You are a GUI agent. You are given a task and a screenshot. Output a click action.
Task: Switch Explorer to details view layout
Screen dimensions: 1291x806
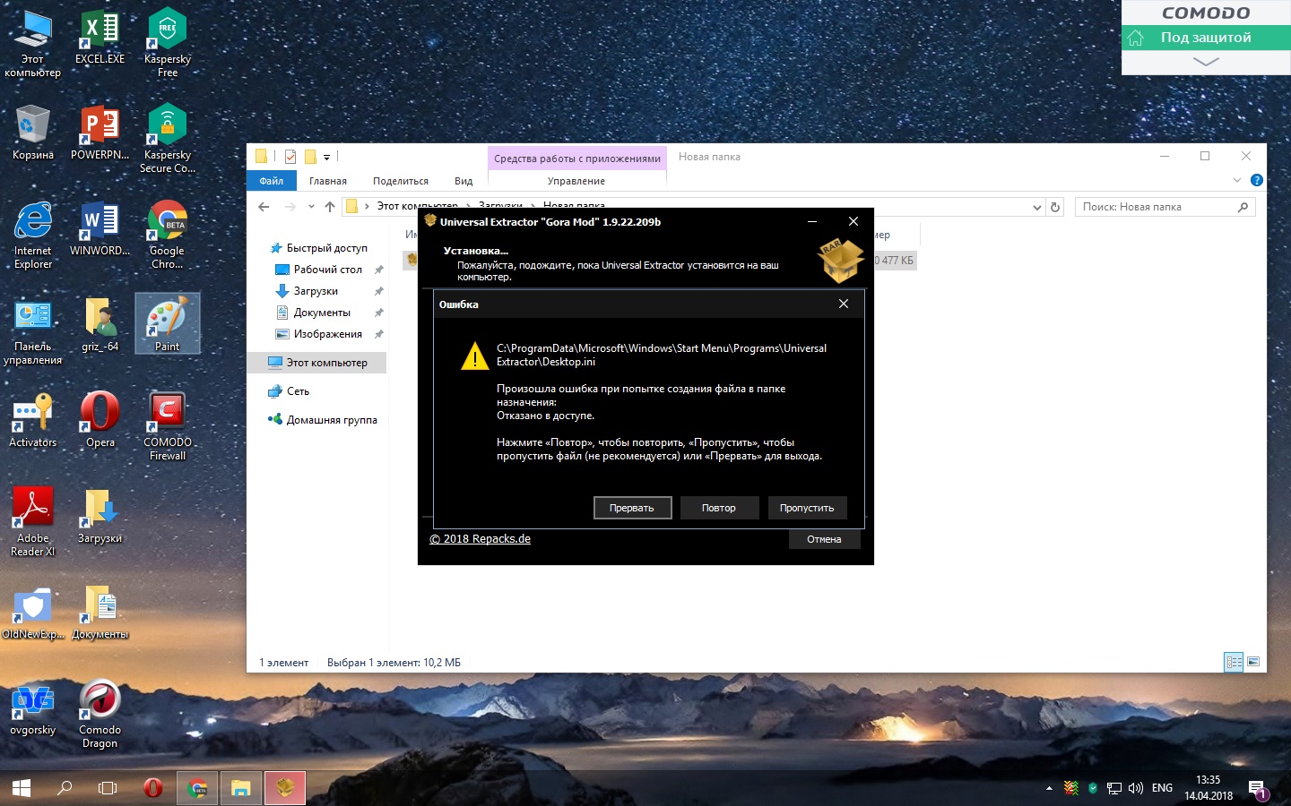click(x=1235, y=662)
